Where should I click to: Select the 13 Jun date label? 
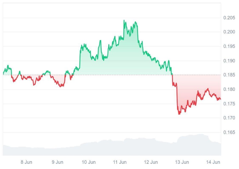coord(182,162)
